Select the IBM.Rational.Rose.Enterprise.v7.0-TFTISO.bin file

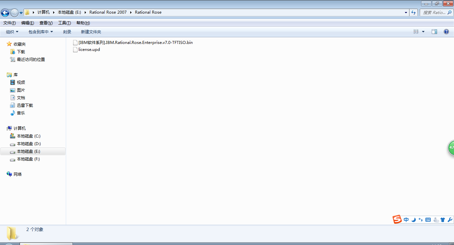pyautogui.click(x=136, y=42)
